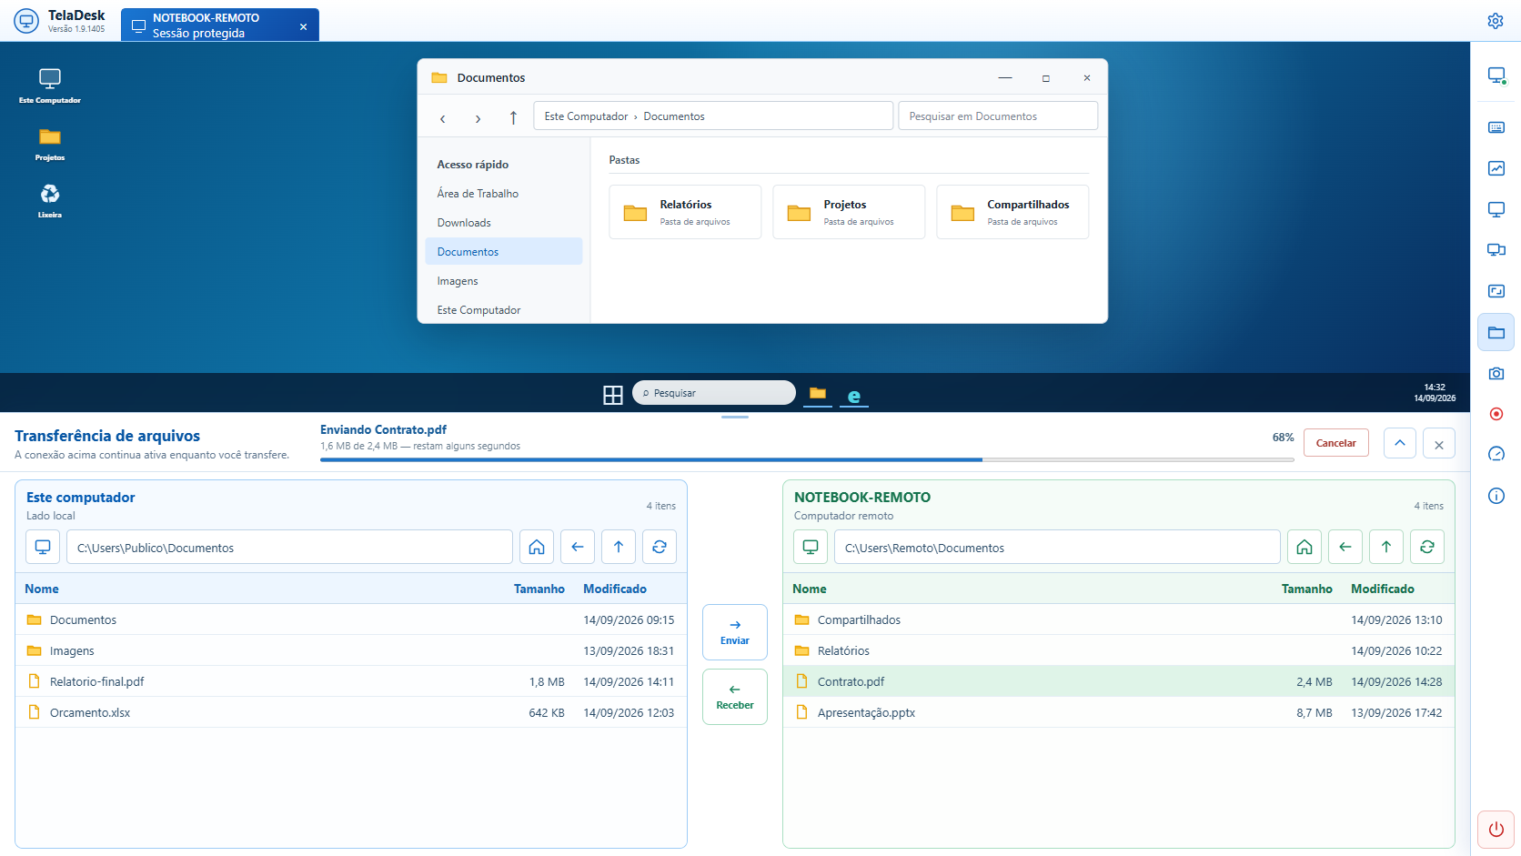Go up one level in remote pane
The height and width of the screenshot is (856, 1521).
[x=1386, y=547]
